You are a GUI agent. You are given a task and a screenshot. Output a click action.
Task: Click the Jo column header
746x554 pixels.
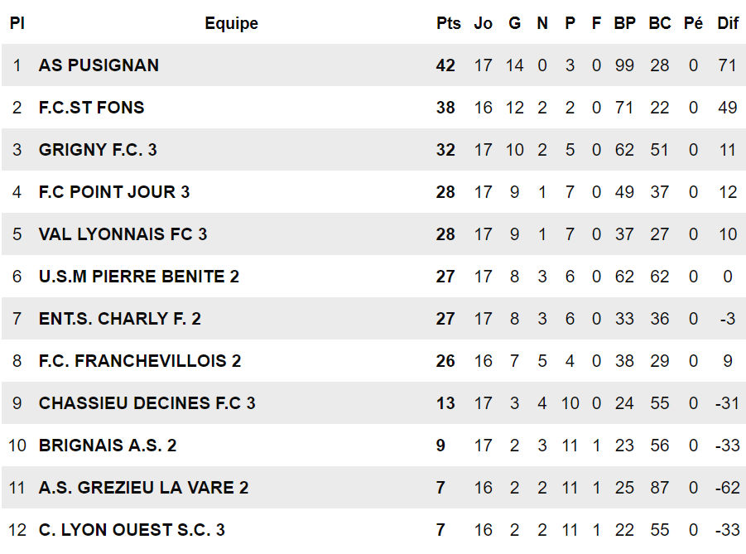pyautogui.click(x=483, y=23)
